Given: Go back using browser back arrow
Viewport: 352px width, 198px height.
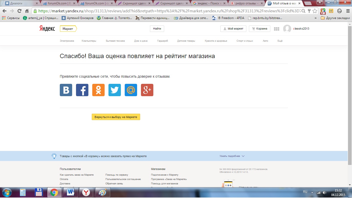Looking at the screenshot, I should (x=4, y=11).
